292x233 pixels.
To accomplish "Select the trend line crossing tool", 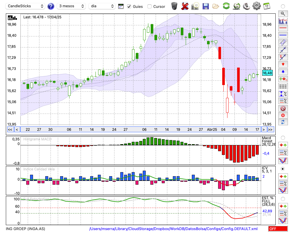I will click(x=283, y=50).
